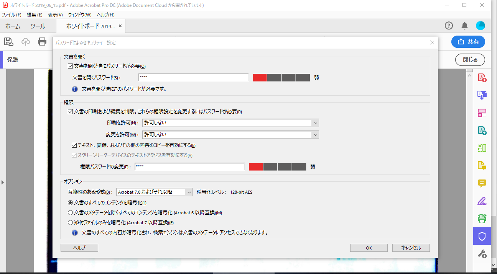Click the cloud upload icon
Screen dimensions: 497x274
pyautogui.click(x=26, y=42)
